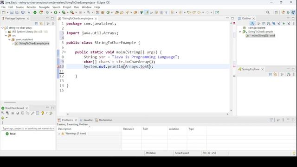Click the New Java Class green C icon

tap(108, 13)
